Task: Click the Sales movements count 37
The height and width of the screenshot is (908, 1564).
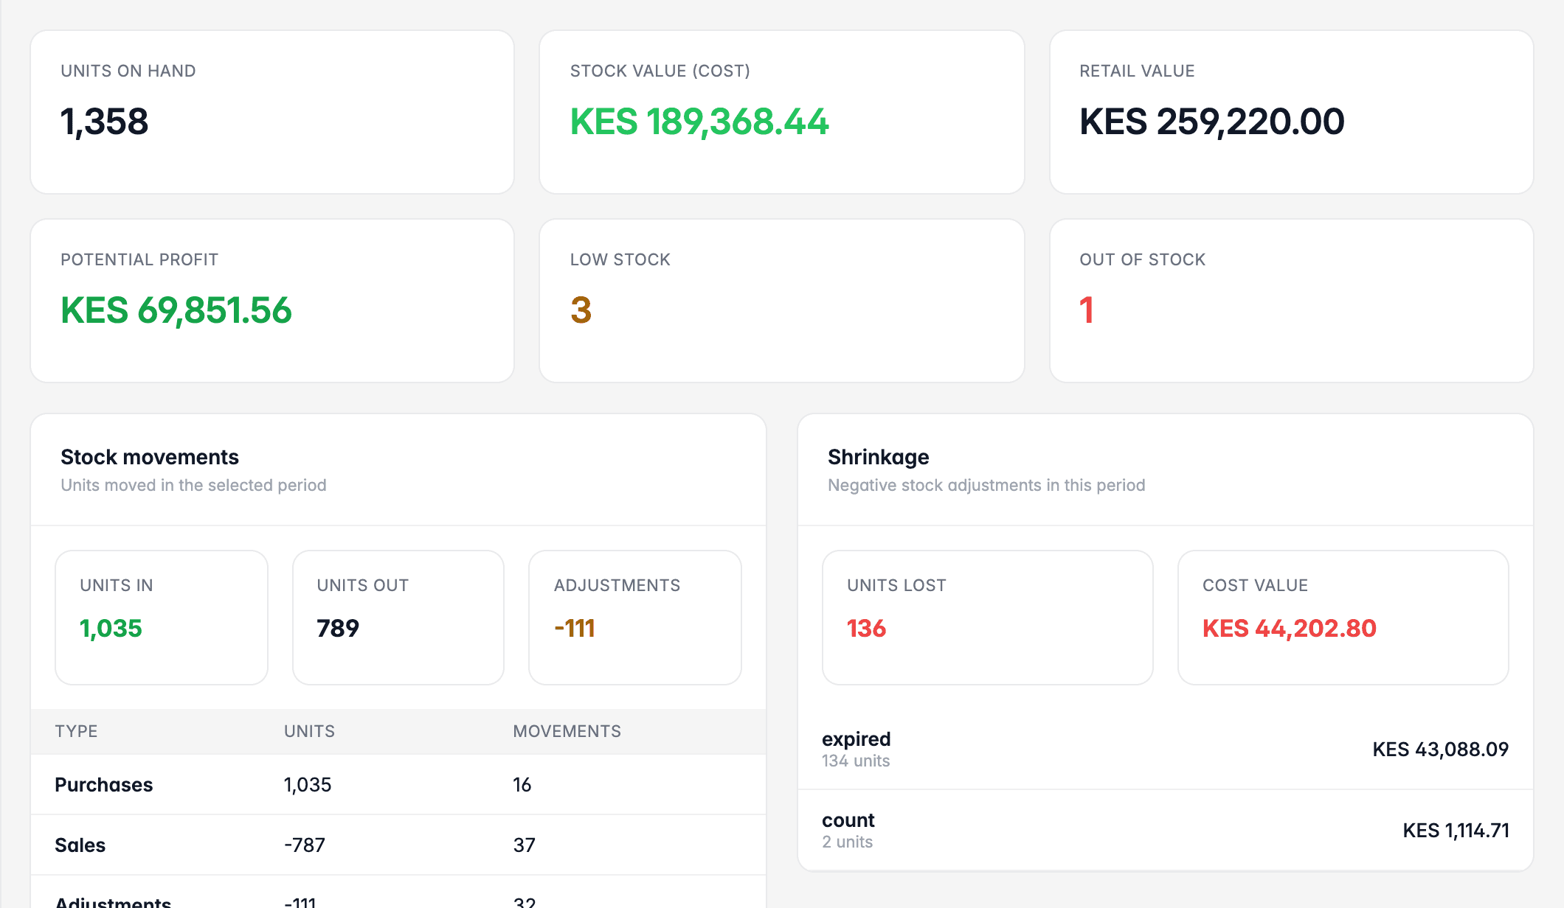Action: pyautogui.click(x=524, y=845)
